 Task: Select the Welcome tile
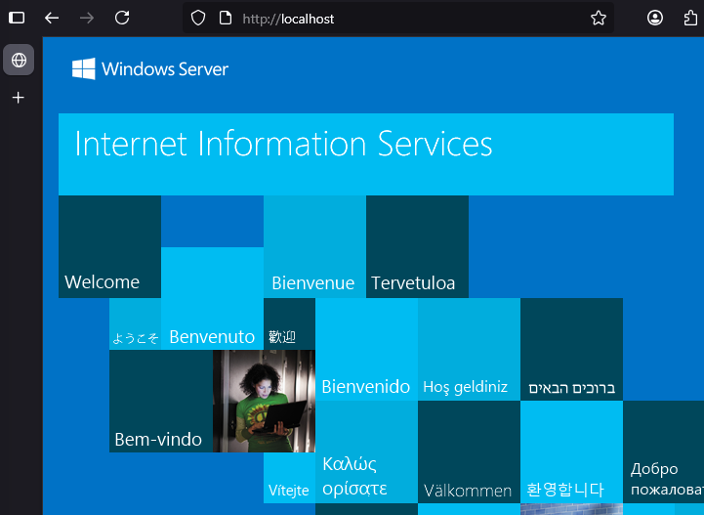[x=109, y=246]
